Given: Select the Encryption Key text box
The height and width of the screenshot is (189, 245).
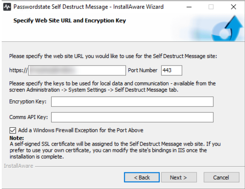Looking at the screenshot, I should click(132, 102).
